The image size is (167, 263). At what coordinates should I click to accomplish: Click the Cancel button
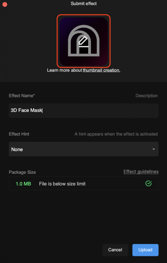coord(115,250)
